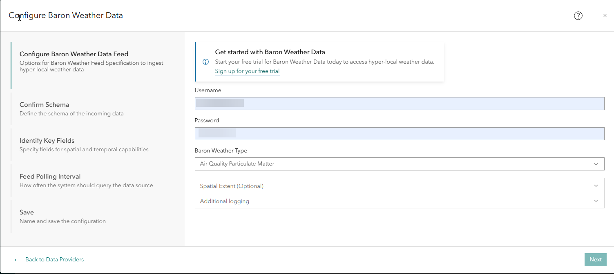
Task: Click the Additional logging chevron arrow
Action: point(596,201)
